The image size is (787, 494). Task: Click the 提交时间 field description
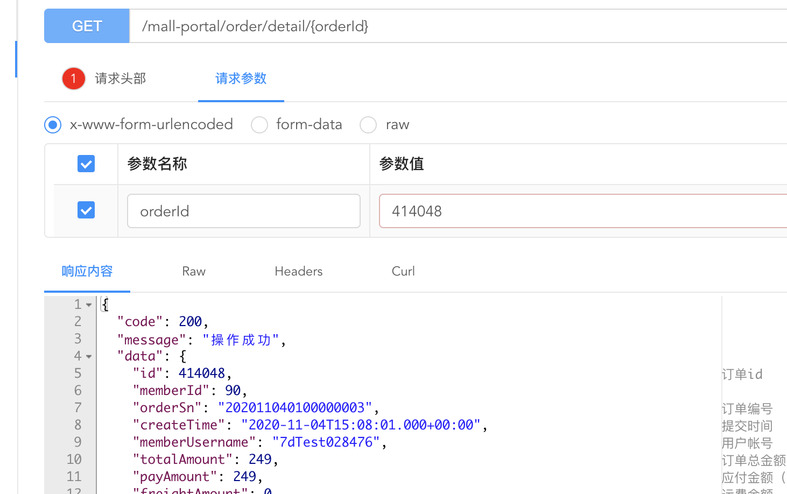coord(747,426)
